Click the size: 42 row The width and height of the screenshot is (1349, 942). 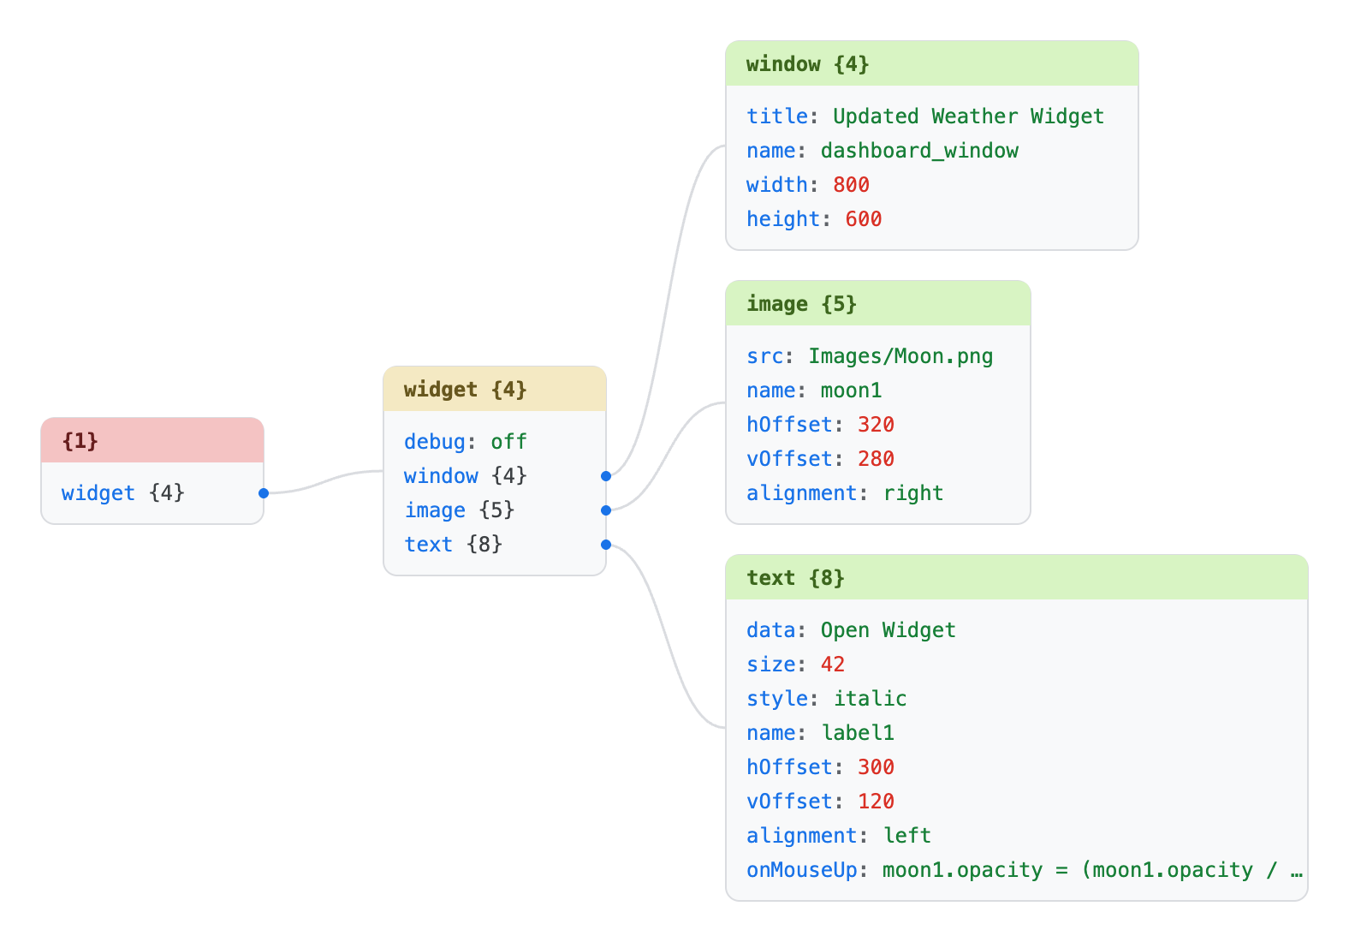click(1017, 665)
